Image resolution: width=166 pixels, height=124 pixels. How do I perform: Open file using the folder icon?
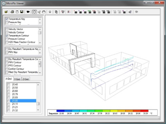6,12
